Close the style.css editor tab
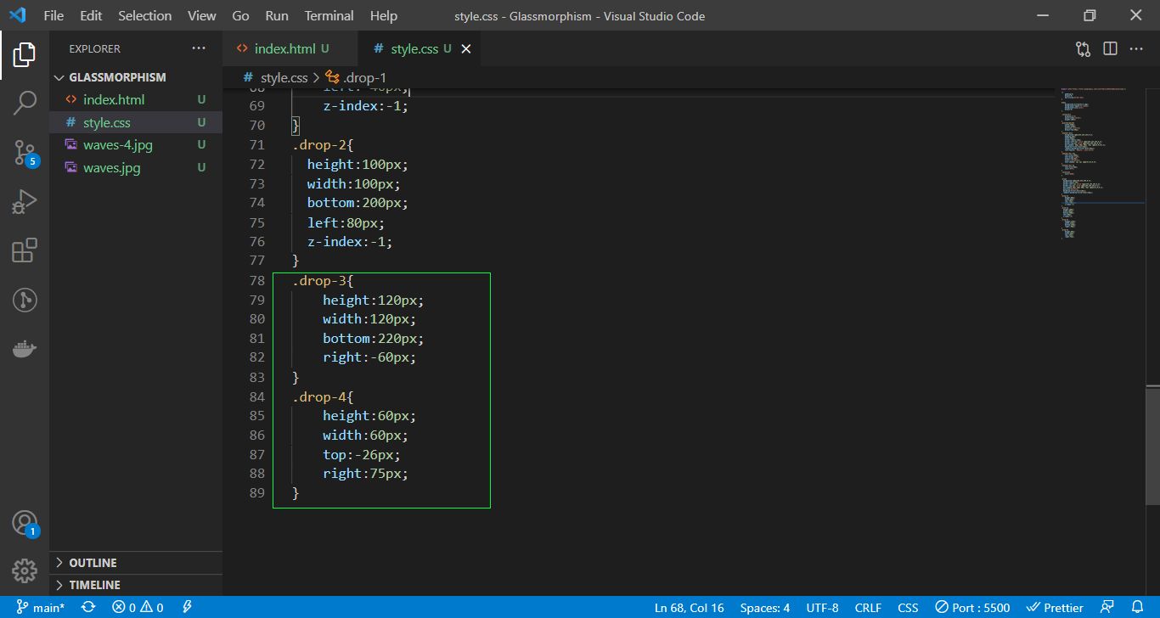This screenshot has height=618, width=1160. (x=465, y=49)
